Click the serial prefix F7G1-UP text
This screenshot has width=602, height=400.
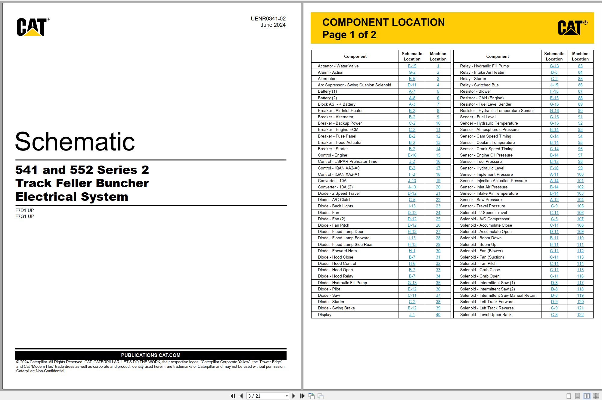tap(25, 216)
